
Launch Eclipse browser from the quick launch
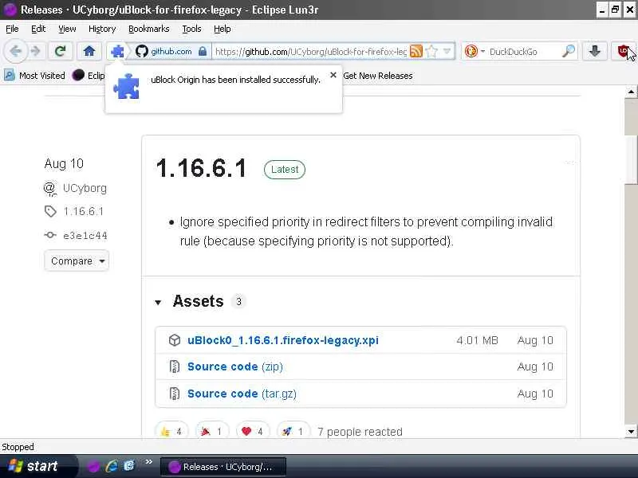click(x=93, y=466)
